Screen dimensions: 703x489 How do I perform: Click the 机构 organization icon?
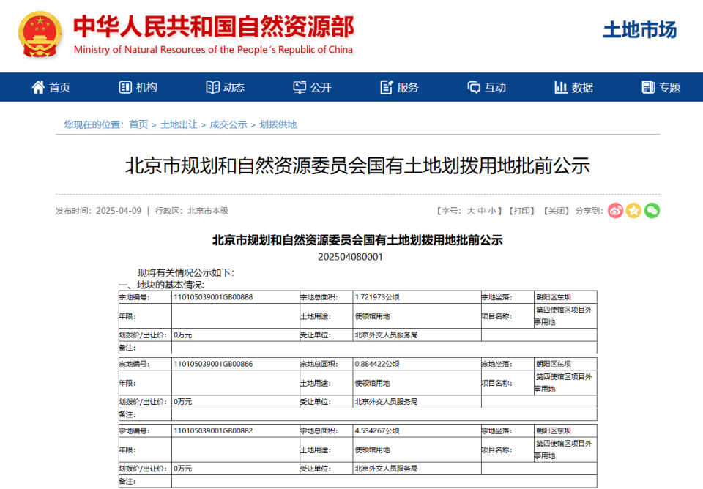(x=125, y=87)
